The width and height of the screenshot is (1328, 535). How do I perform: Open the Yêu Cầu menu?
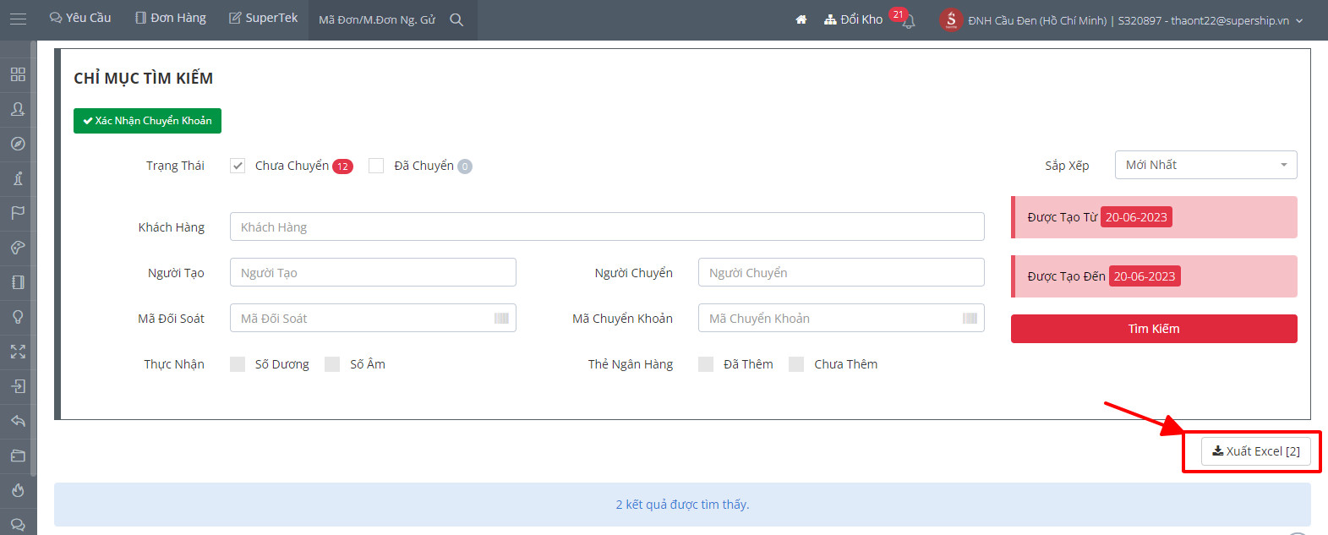(80, 18)
